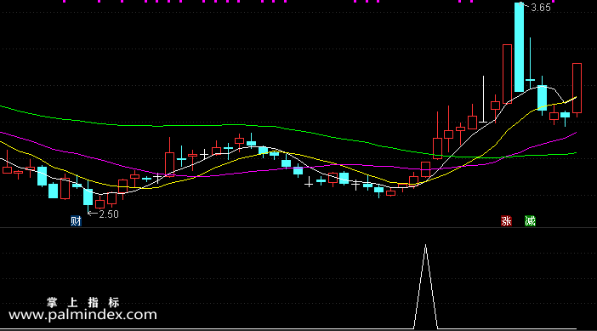The image size is (597, 331).
Task: Click the blue 财 financial report marker
Action: [76, 221]
